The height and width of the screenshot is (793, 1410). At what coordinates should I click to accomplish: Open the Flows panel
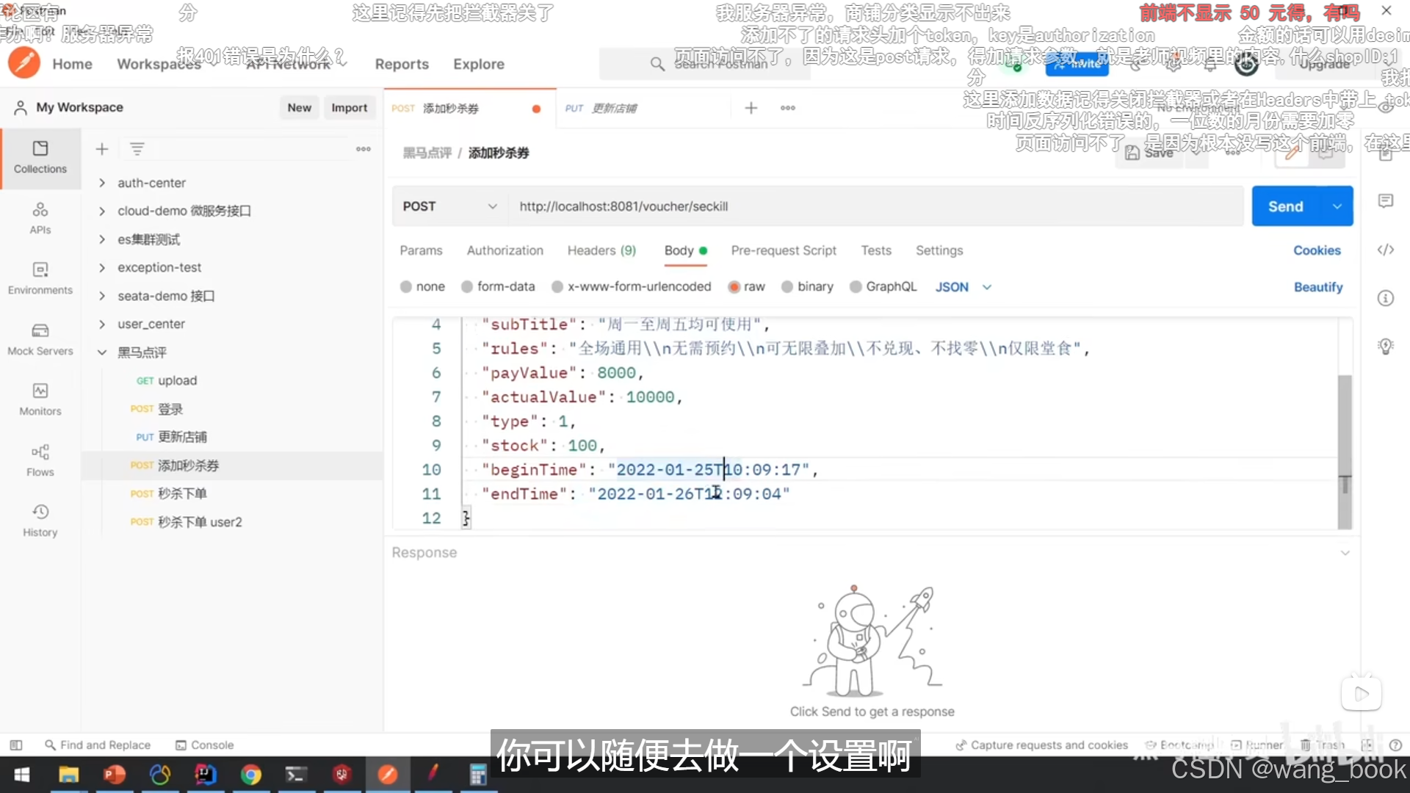(x=40, y=459)
